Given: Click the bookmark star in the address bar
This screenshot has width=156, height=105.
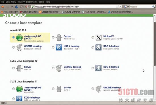Looking at the screenshot, I should point(117,7).
